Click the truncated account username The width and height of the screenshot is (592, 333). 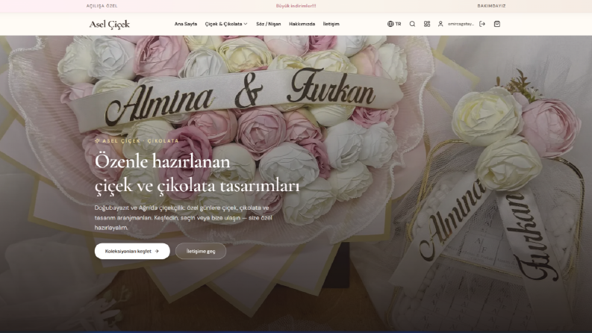(x=461, y=24)
